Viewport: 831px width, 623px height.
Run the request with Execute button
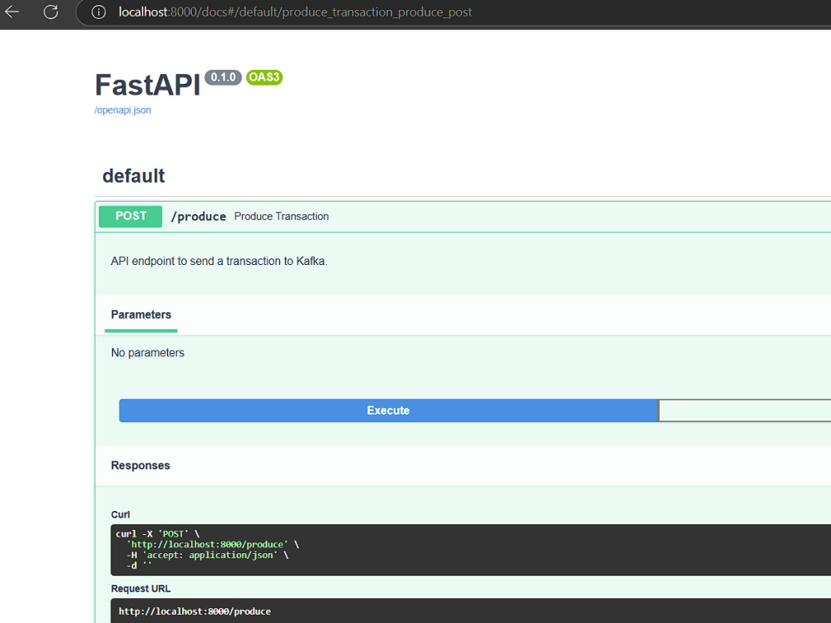tap(388, 410)
